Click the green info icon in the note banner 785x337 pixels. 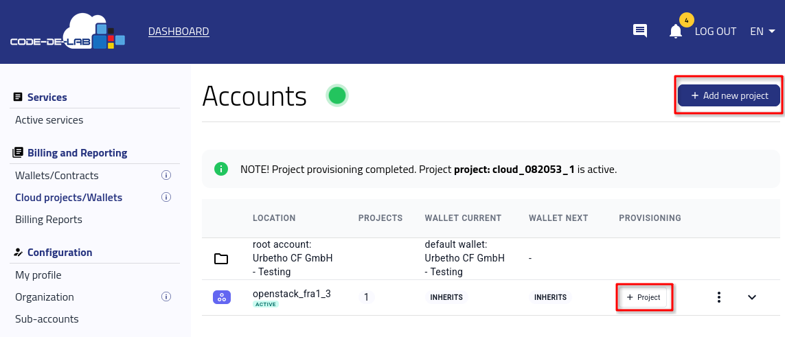(x=220, y=169)
